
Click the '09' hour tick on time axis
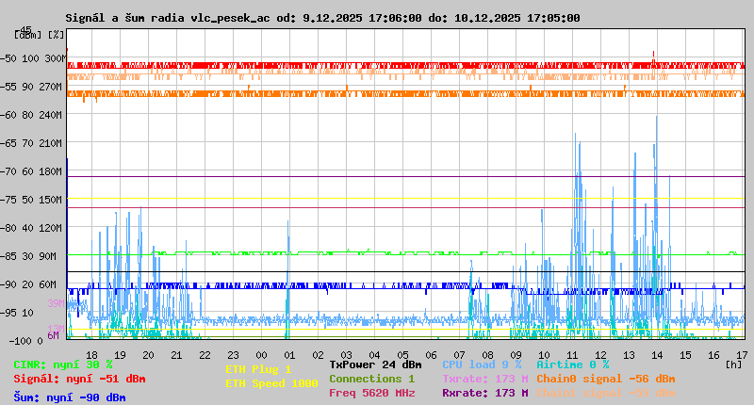coord(516,355)
